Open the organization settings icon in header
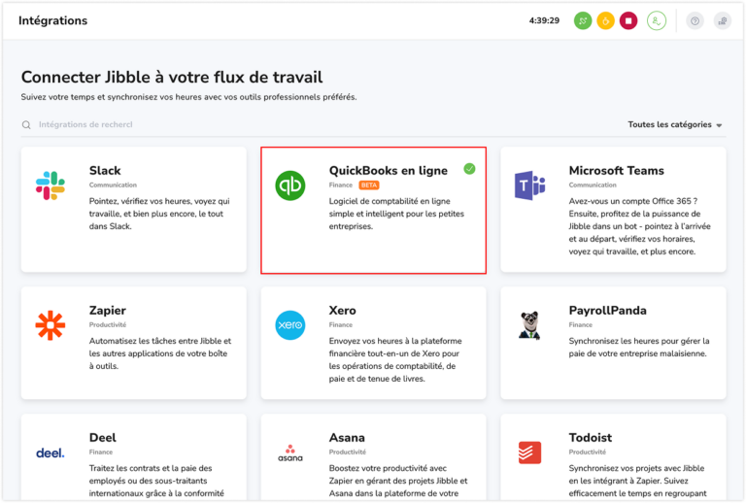746x503 pixels. click(722, 20)
